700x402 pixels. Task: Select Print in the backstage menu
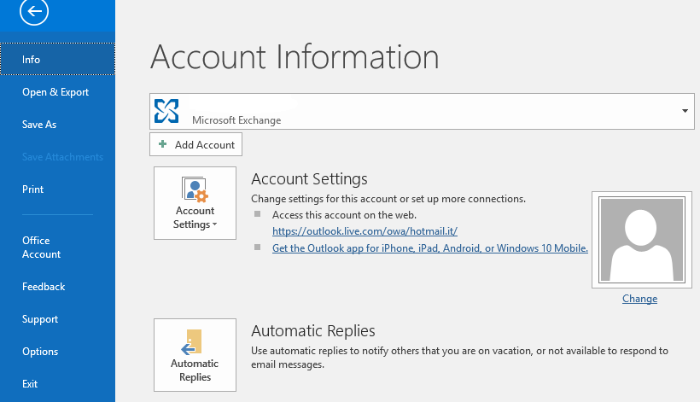point(33,189)
